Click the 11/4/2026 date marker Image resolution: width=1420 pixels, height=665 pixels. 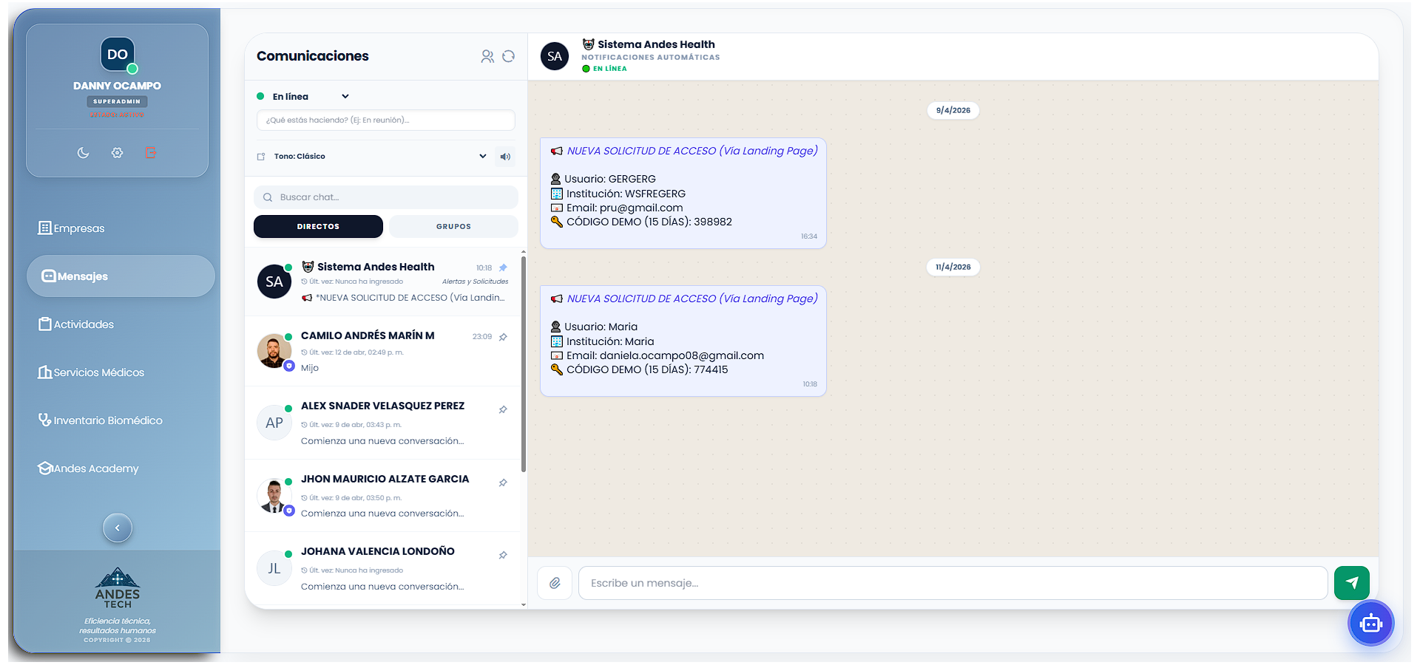953,267
